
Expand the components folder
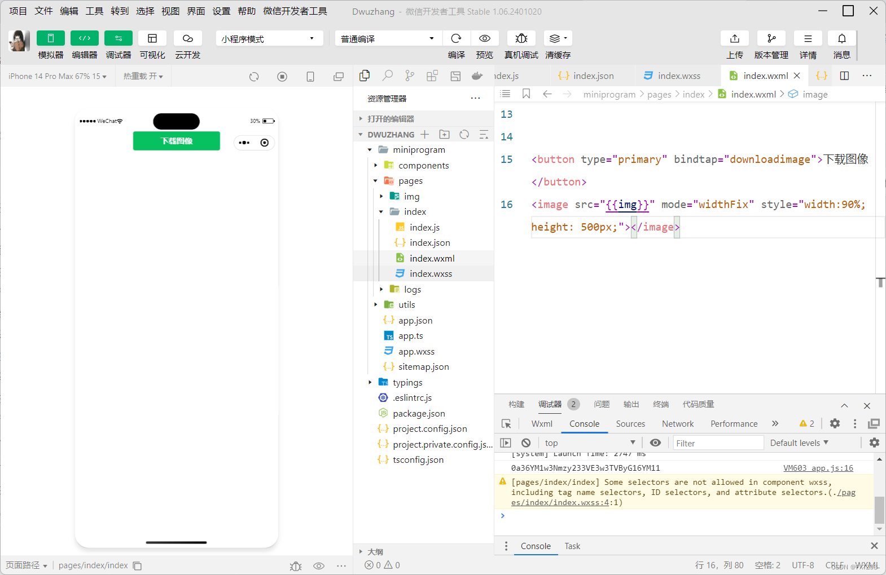(x=423, y=166)
